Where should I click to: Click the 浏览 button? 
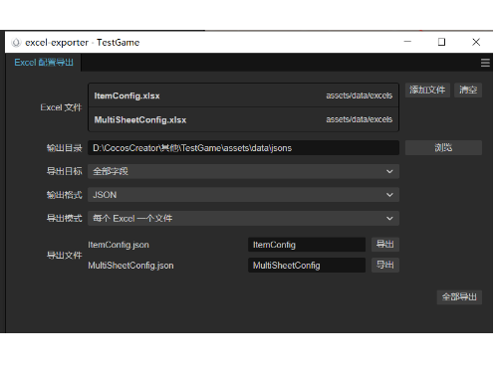[443, 147]
